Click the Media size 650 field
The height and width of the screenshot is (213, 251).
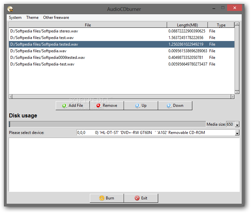[x=230, y=124]
